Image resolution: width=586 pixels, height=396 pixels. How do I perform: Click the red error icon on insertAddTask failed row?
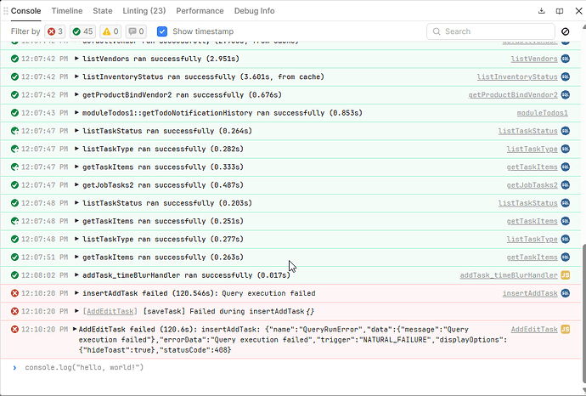(14, 293)
